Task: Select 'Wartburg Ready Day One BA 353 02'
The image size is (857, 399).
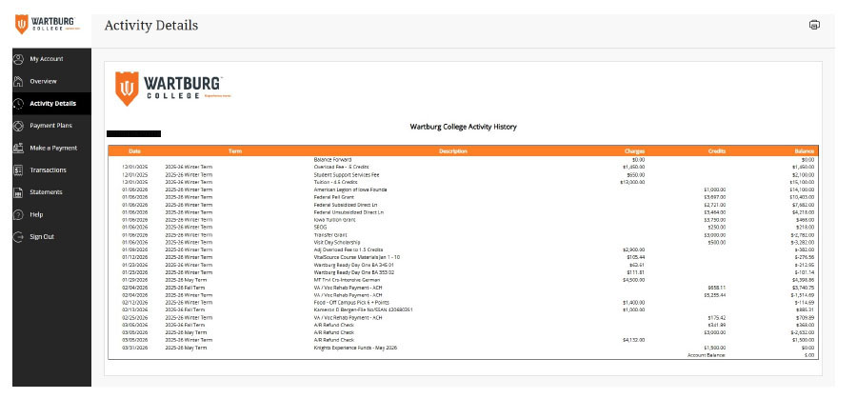Action: click(x=353, y=272)
